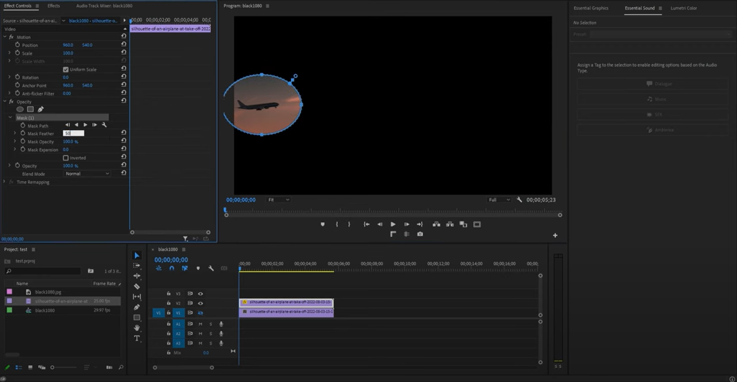This screenshot has height=382, width=737.
Task: Add marker in the timeline panel
Action: 198,268
